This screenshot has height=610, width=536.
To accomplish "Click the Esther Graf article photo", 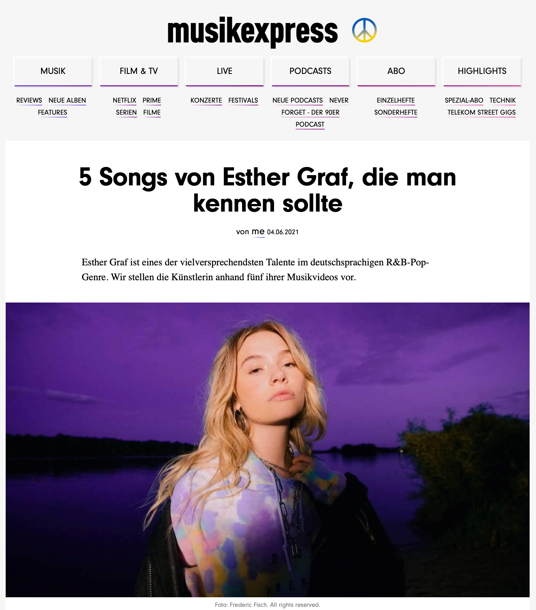I will (x=268, y=450).
